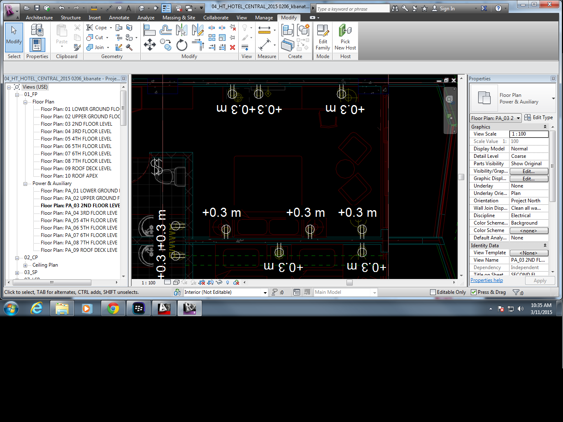The height and width of the screenshot is (422, 563).
Task: Open the Annotate ribbon tab
Action: (119, 18)
